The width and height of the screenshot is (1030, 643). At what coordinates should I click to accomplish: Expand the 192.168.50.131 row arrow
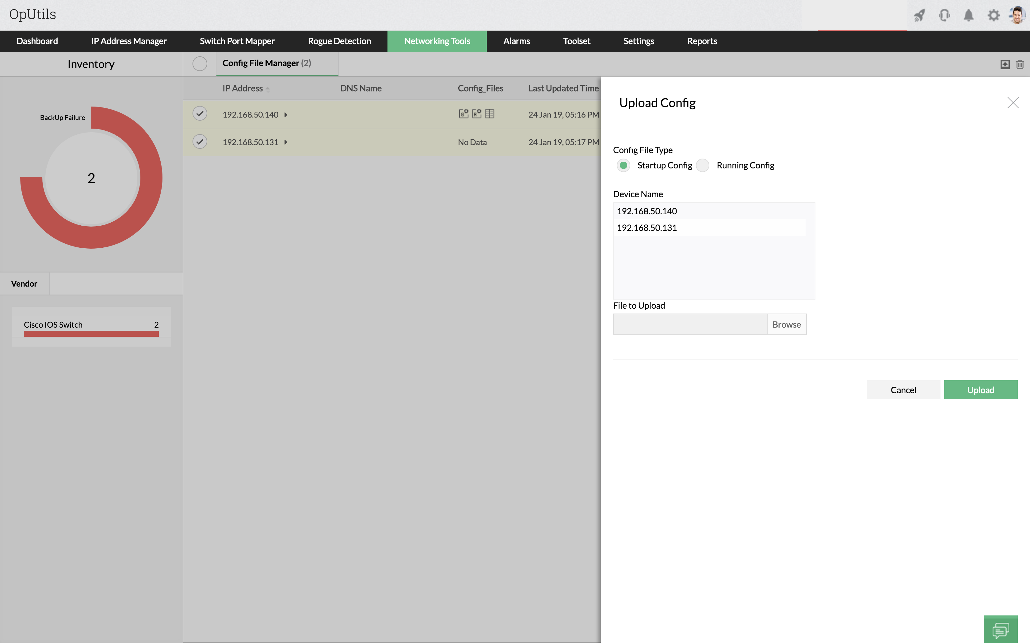(x=286, y=142)
